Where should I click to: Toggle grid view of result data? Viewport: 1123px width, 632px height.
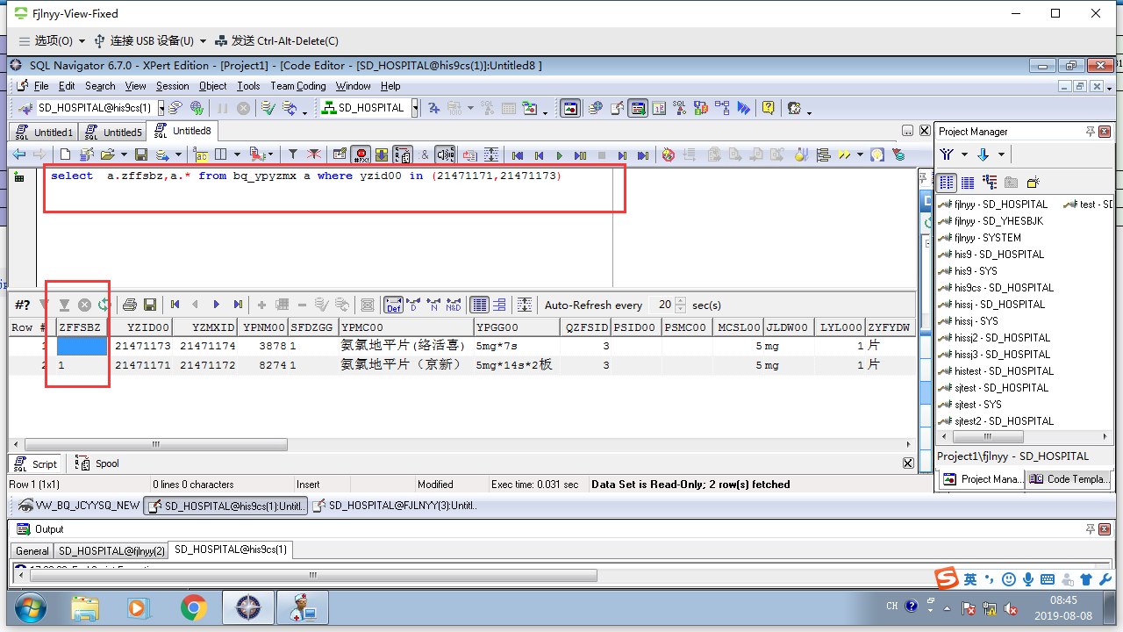[479, 305]
